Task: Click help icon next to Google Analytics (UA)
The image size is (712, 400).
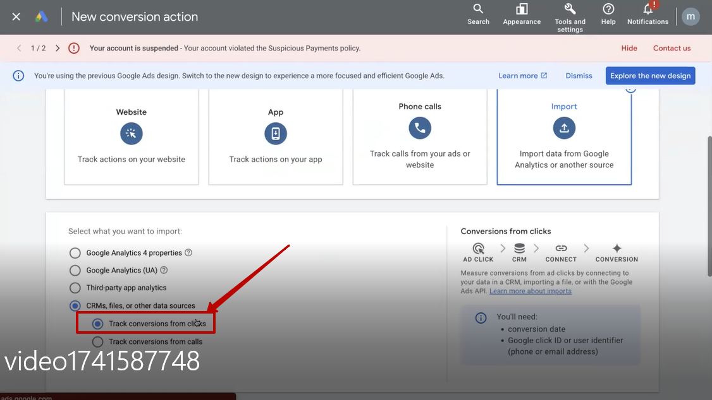Action: [164, 270]
